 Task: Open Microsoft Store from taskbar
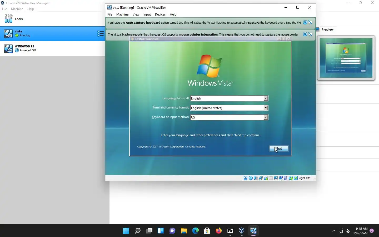click(x=207, y=231)
